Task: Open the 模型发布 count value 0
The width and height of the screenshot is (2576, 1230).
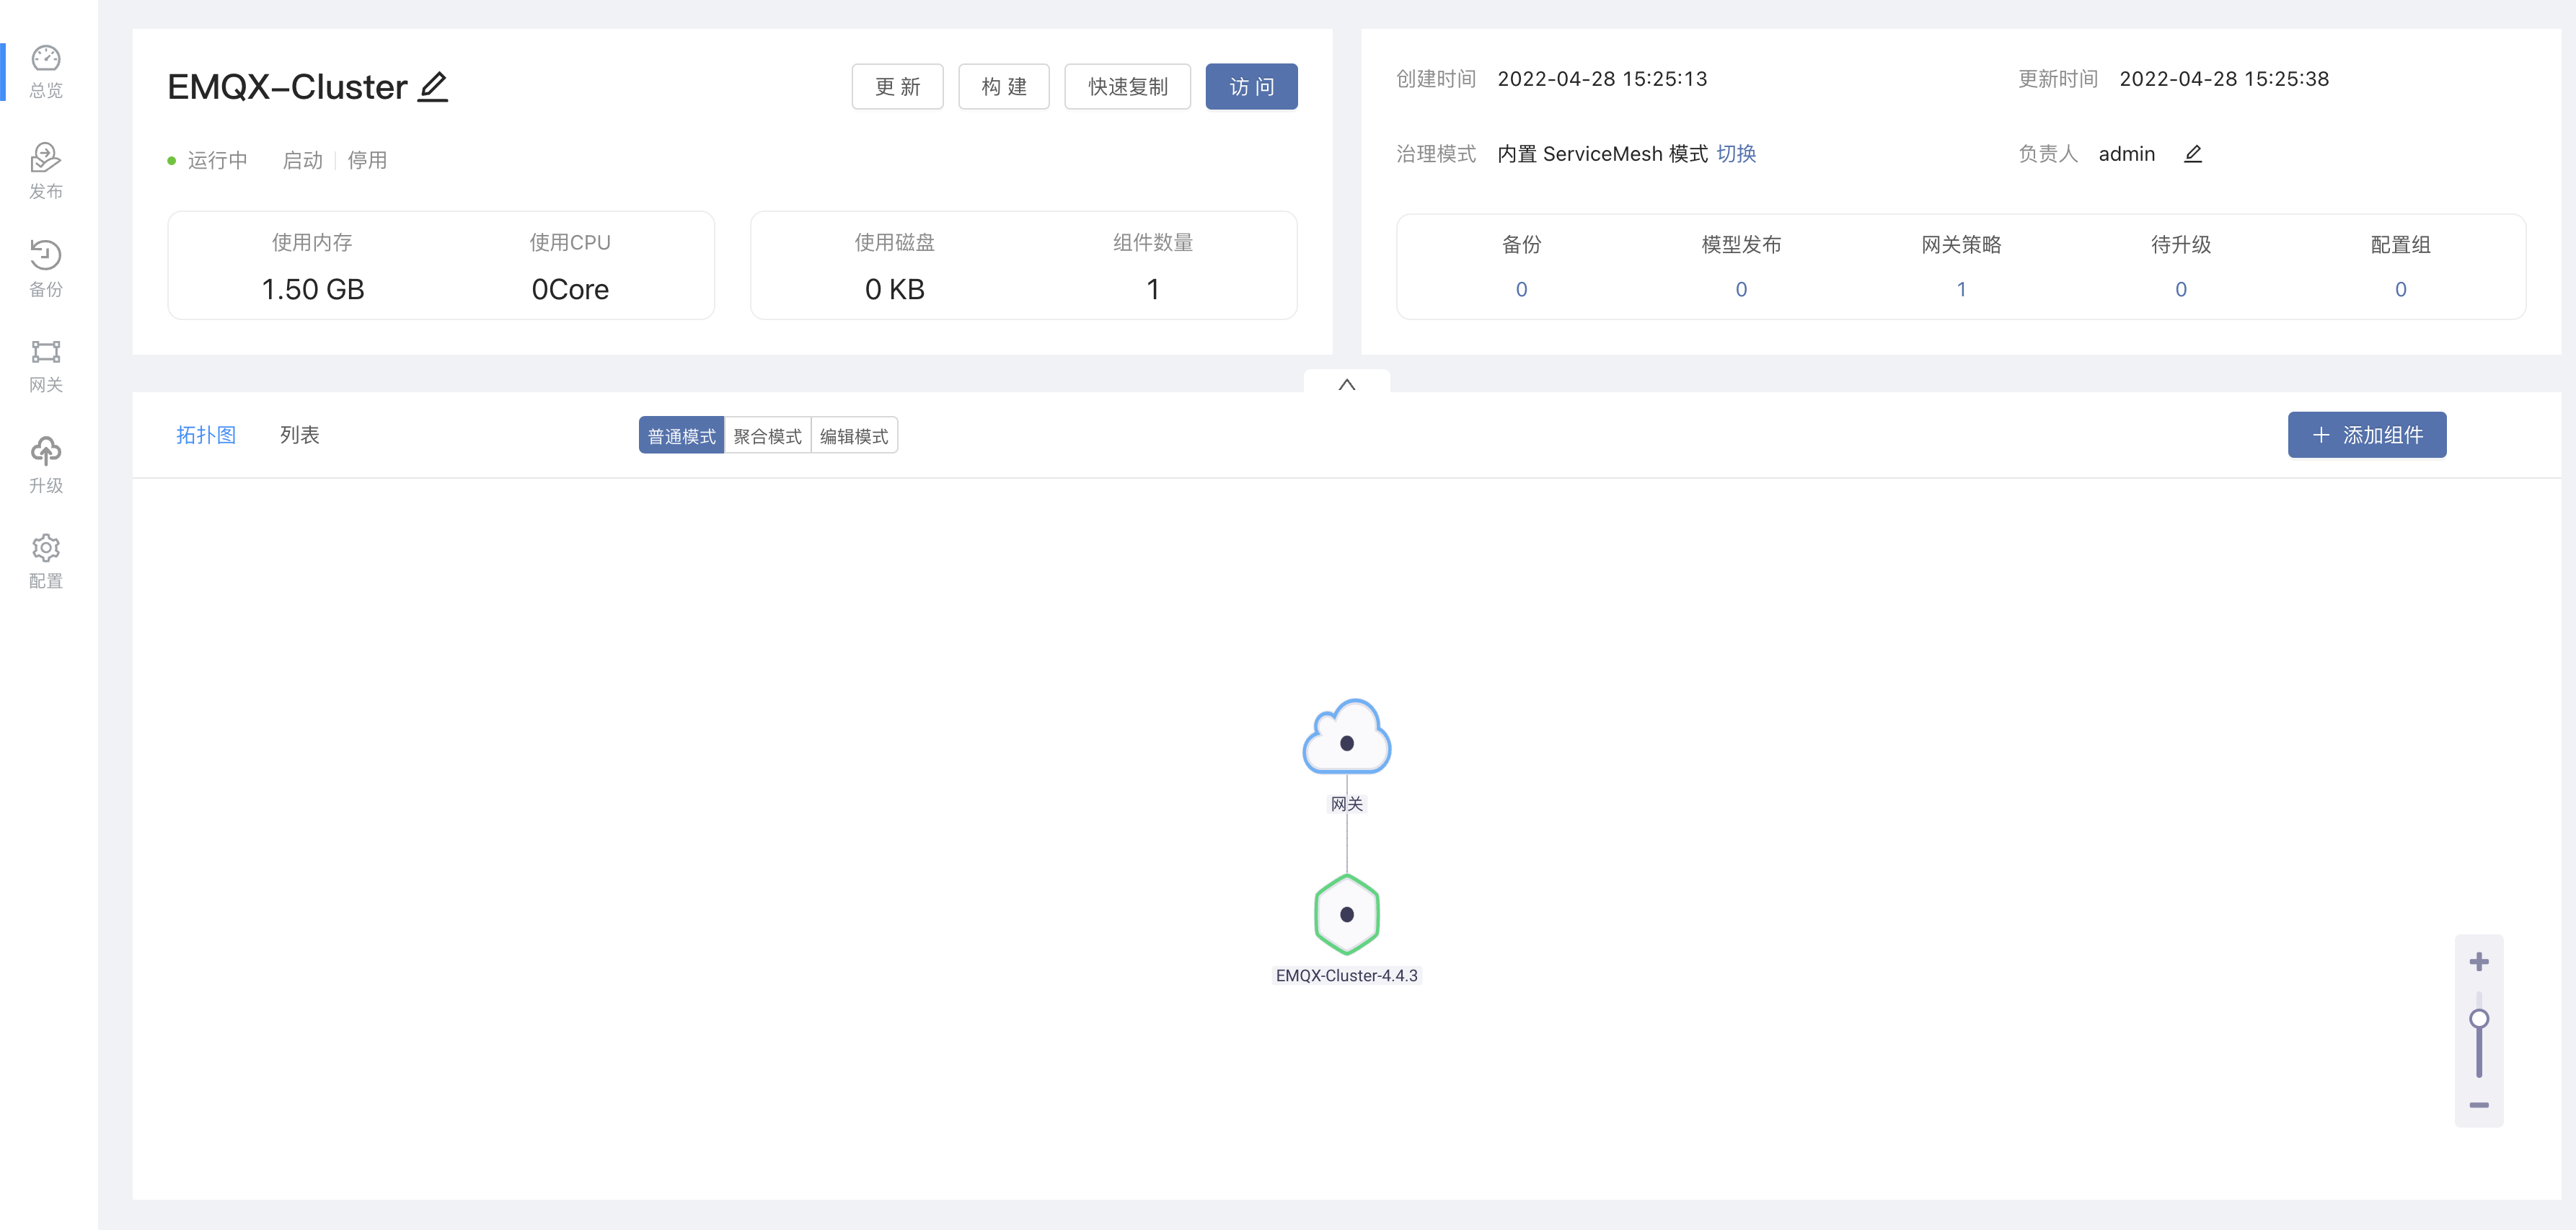Action: (x=1741, y=290)
